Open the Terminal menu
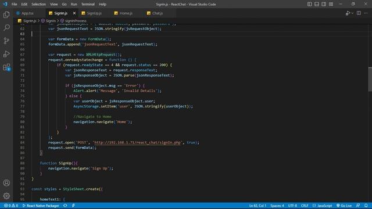Image resolution: width=372 pixels, height=209 pixels. [88, 4]
